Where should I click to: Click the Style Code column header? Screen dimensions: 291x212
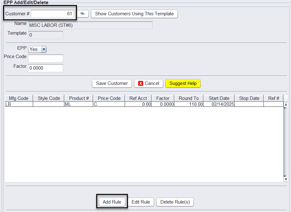point(49,98)
